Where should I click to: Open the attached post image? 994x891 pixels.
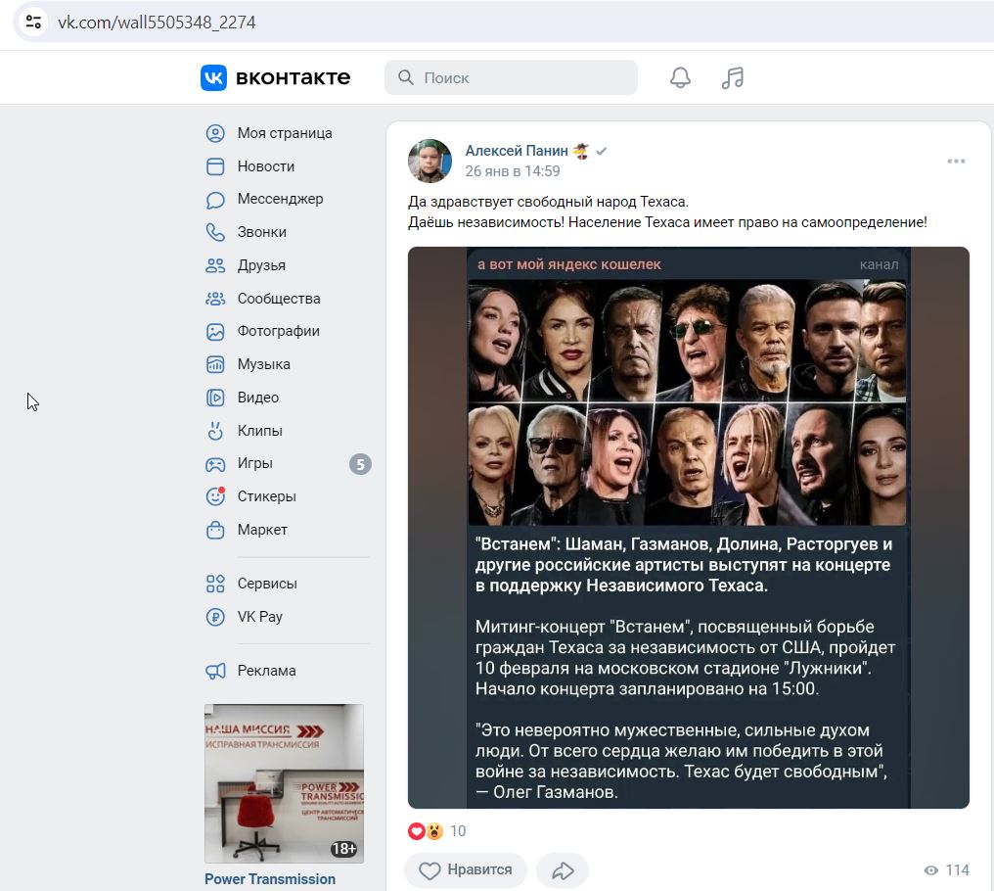pyautogui.click(x=689, y=528)
